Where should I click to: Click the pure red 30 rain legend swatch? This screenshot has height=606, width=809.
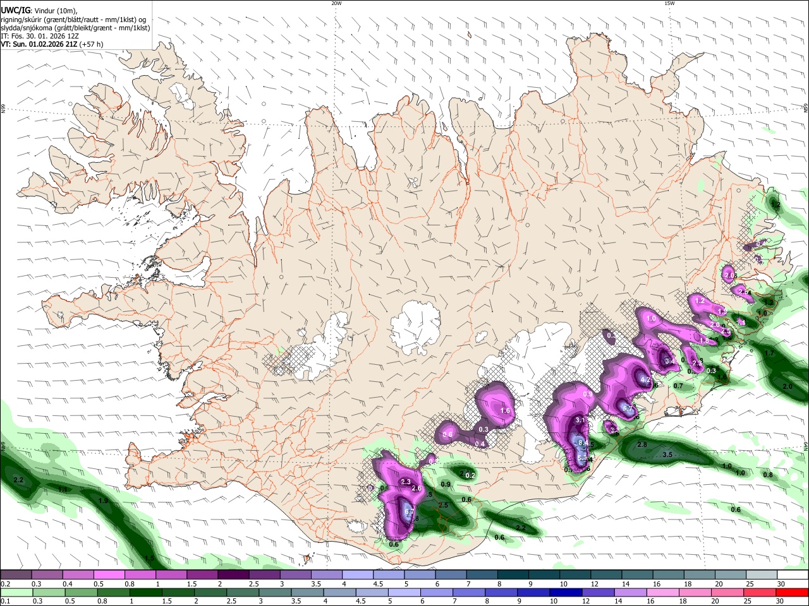click(x=791, y=593)
